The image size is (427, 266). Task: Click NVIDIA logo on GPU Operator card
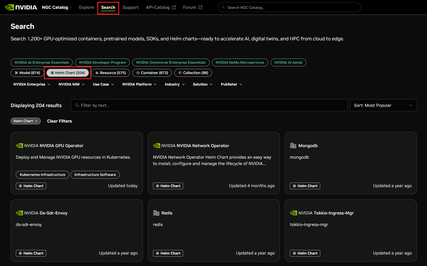pyautogui.click(x=19, y=146)
